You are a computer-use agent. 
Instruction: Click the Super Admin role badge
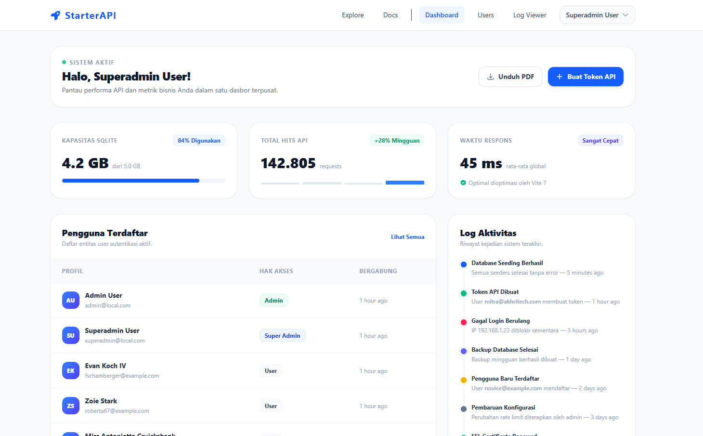click(x=282, y=335)
